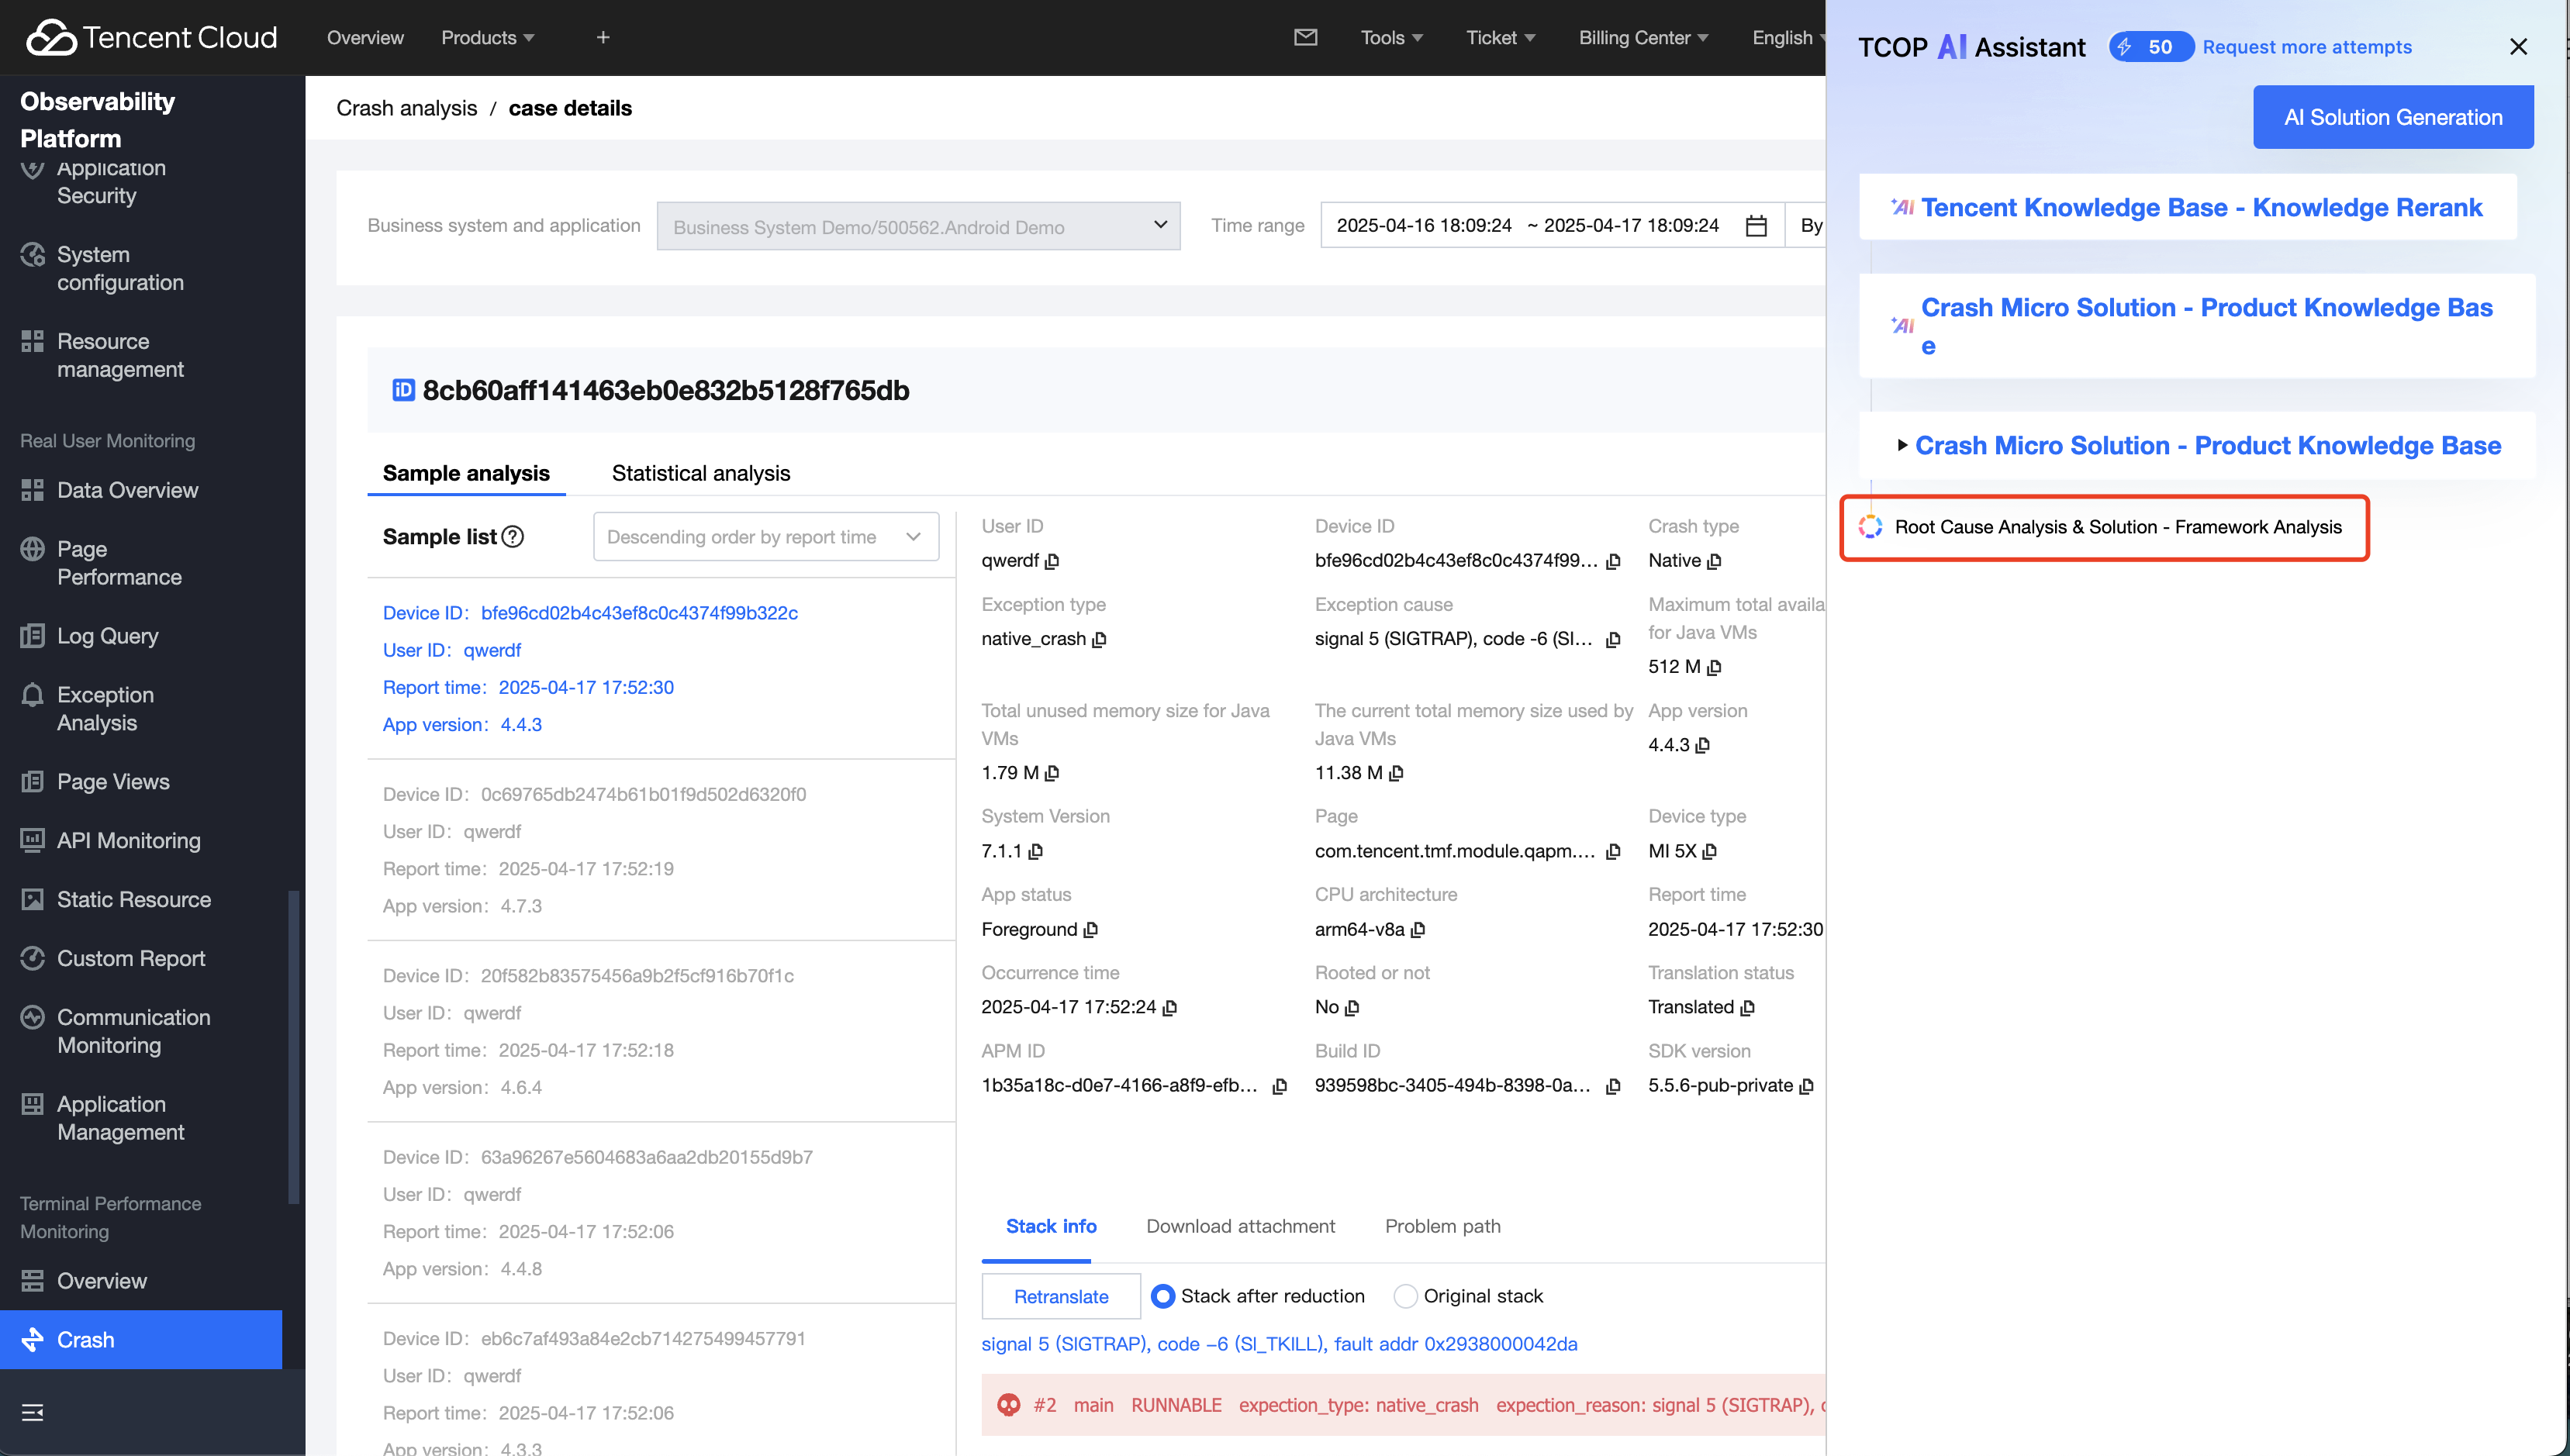Open the Descending order by report time dropdown
Screen dimensions: 2570x1456
tap(765, 537)
